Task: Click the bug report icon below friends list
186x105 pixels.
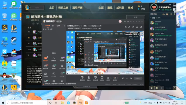Action: coord(174,88)
